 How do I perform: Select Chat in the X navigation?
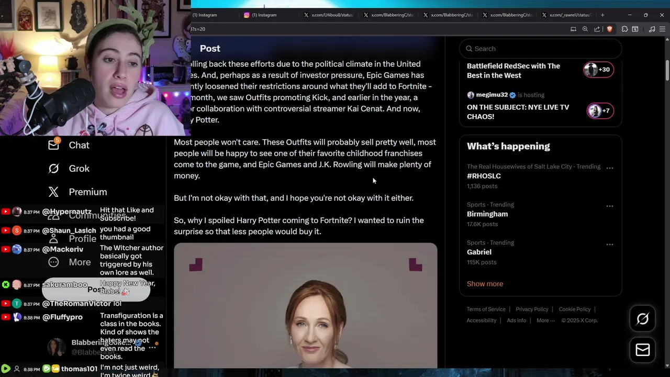point(79,145)
